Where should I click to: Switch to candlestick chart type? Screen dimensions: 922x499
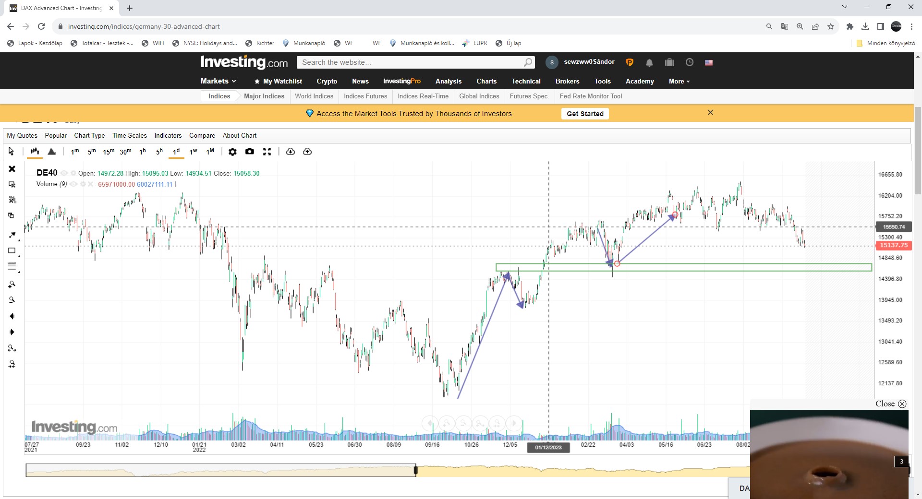tap(35, 152)
